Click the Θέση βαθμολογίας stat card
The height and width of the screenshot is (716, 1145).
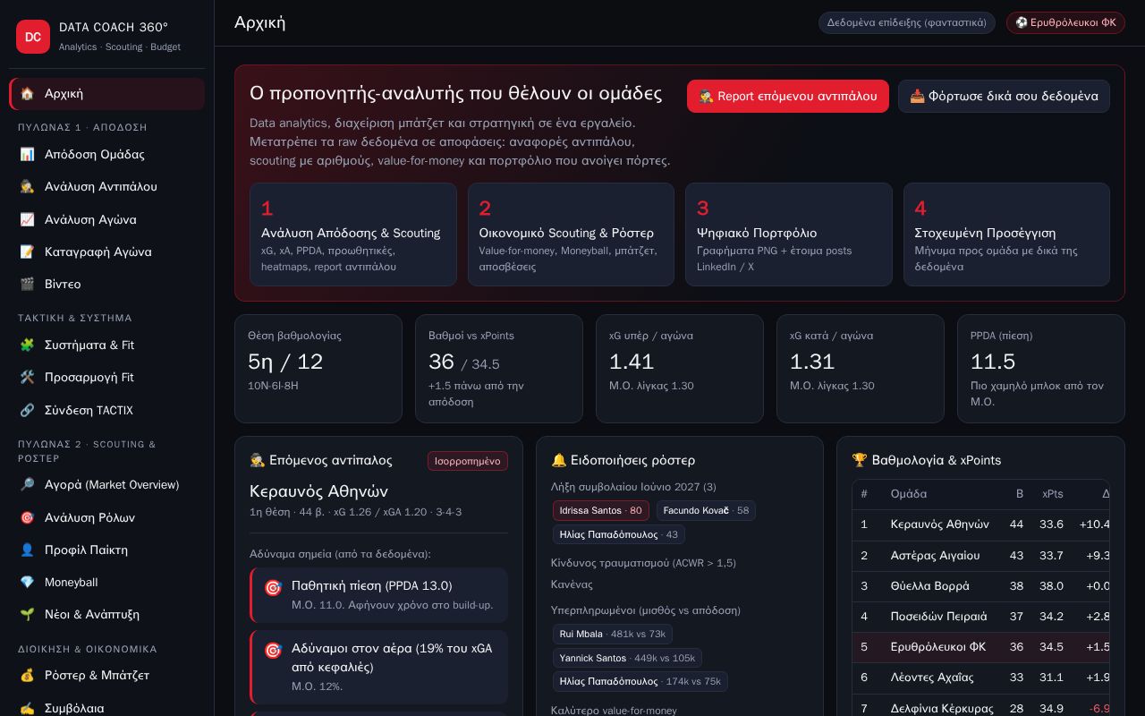coord(318,369)
